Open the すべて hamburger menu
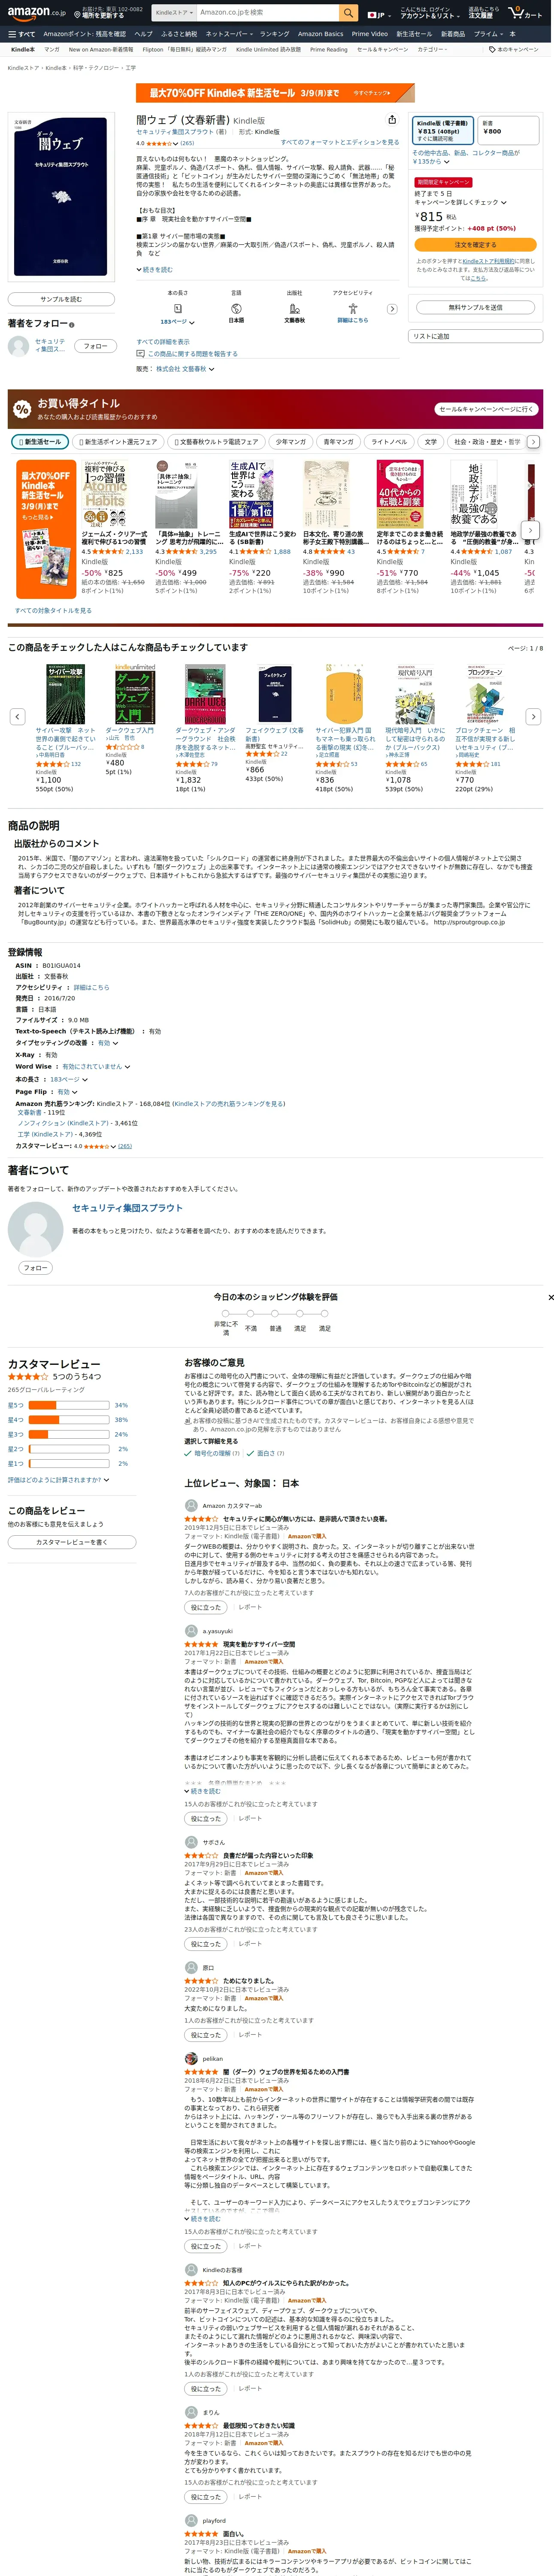Screen dimensions: 554x2576 pyautogui.click(x=21, y=34)
